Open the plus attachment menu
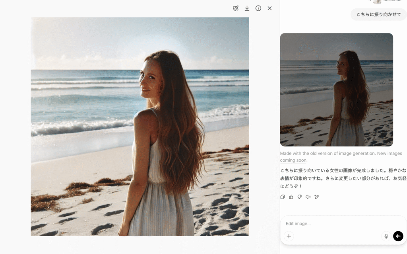The width and height of the screenshot is (407, 254). point(289,236)
